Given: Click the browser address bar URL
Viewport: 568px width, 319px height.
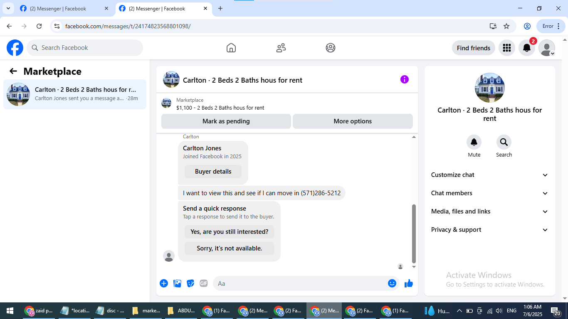Looking at the screenshot, I should click(x=128, y=26).
